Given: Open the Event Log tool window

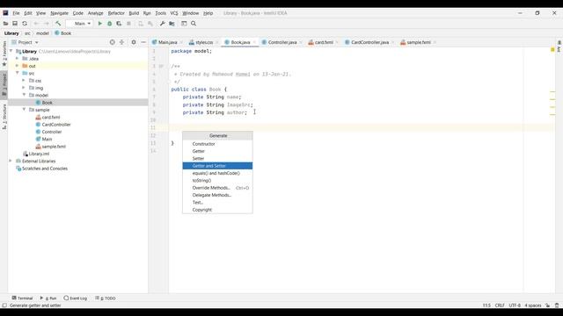Looking at the screenshot, I should point(76,298).
